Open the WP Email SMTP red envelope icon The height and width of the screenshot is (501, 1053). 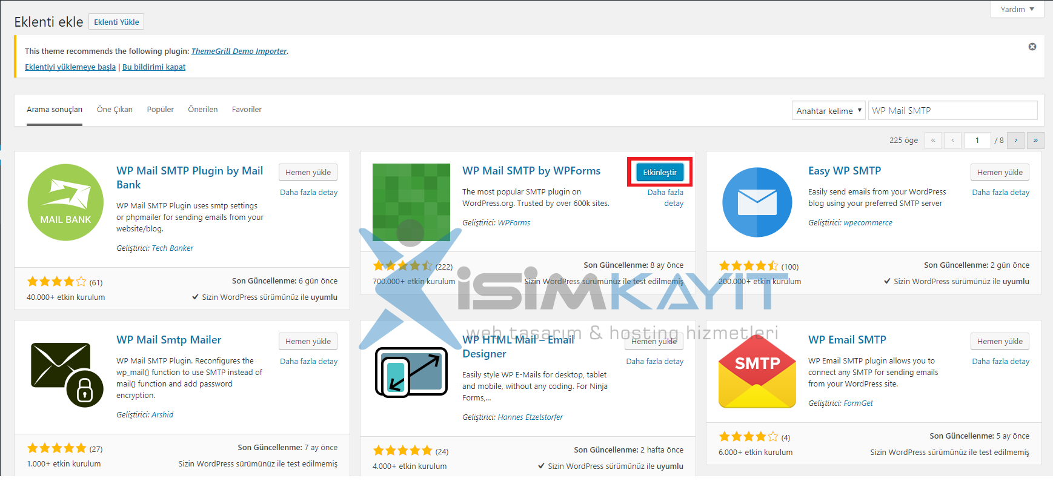click(x=757, y=371)
